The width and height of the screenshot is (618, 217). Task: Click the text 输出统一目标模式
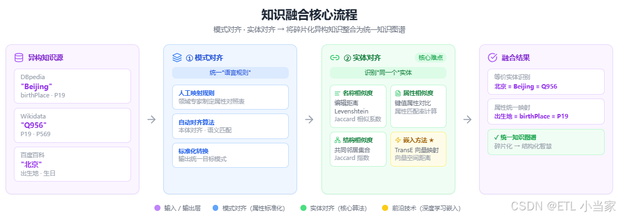[202, 159]
